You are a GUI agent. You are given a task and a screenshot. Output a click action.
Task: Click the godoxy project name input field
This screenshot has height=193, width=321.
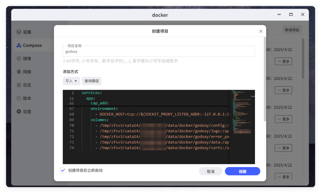pos(159,51)
